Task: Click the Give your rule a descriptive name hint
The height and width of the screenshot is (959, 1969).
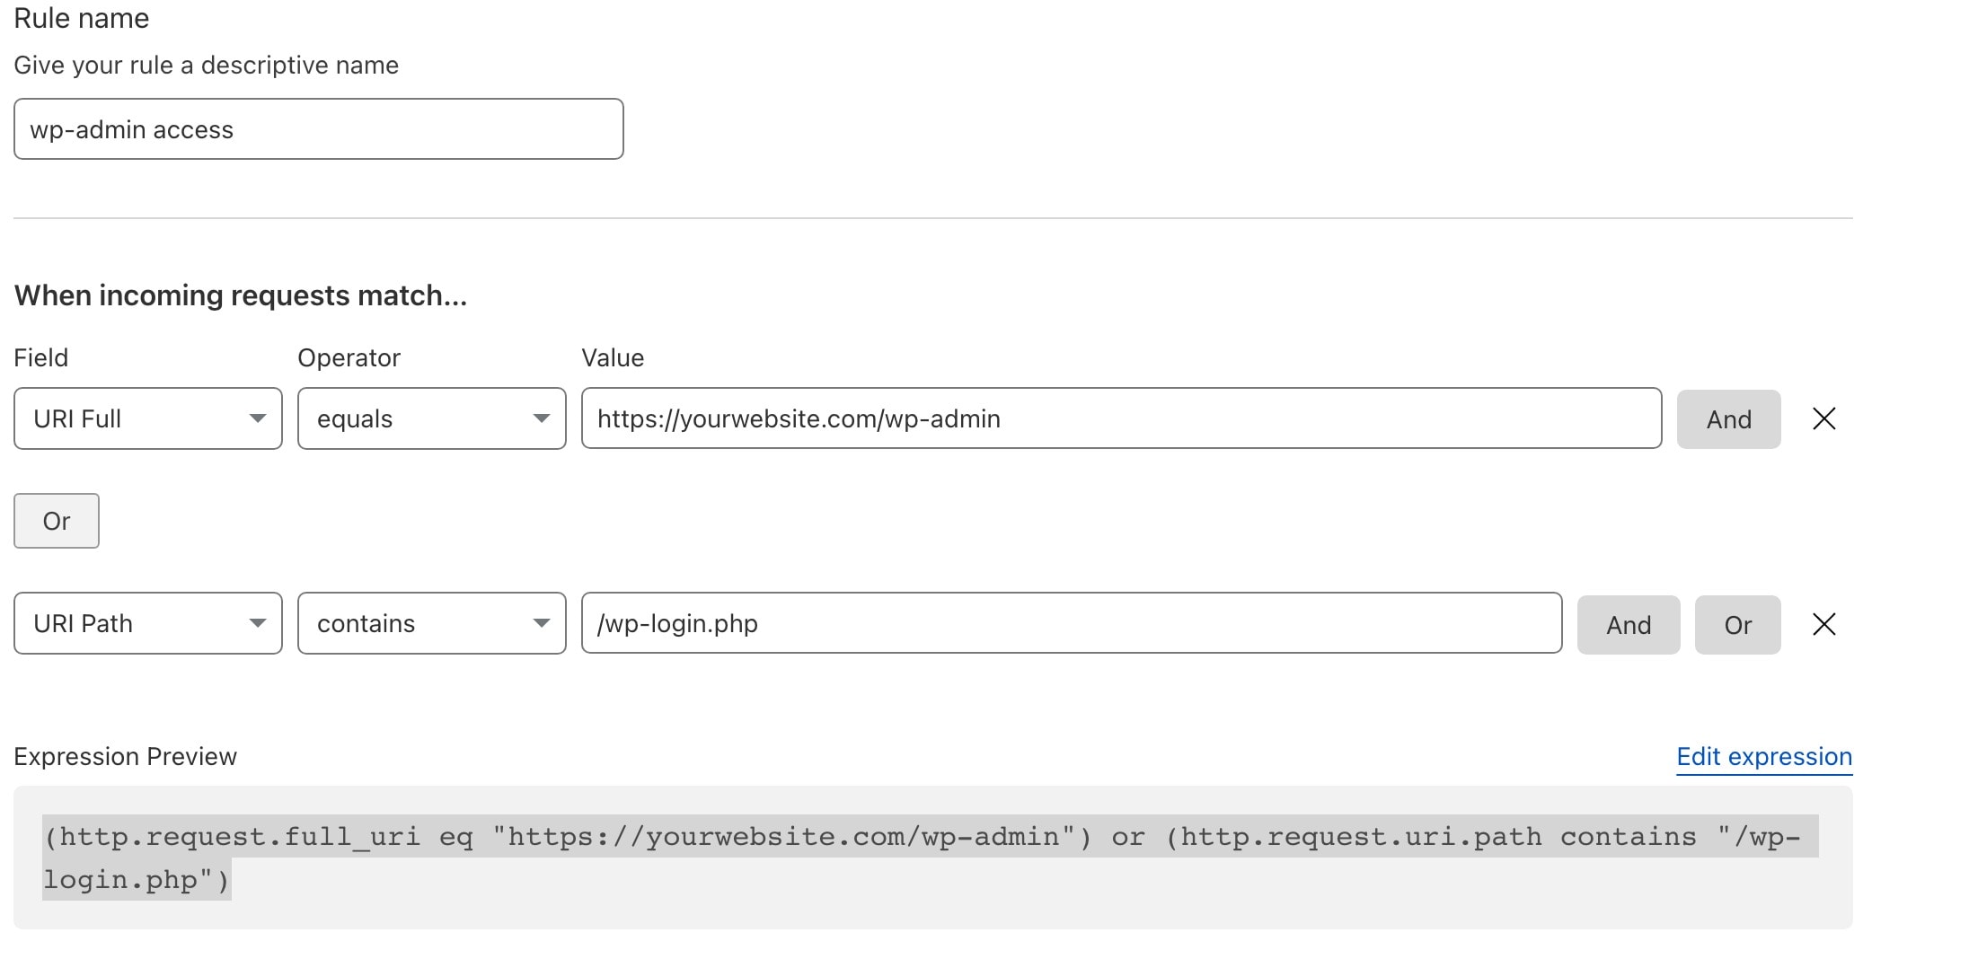Action: tap(207, 66)
